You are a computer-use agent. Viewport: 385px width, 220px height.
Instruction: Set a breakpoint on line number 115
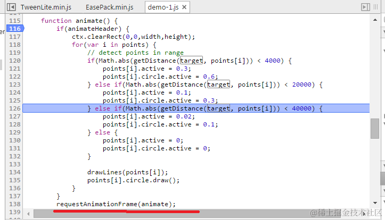point(15,21)
